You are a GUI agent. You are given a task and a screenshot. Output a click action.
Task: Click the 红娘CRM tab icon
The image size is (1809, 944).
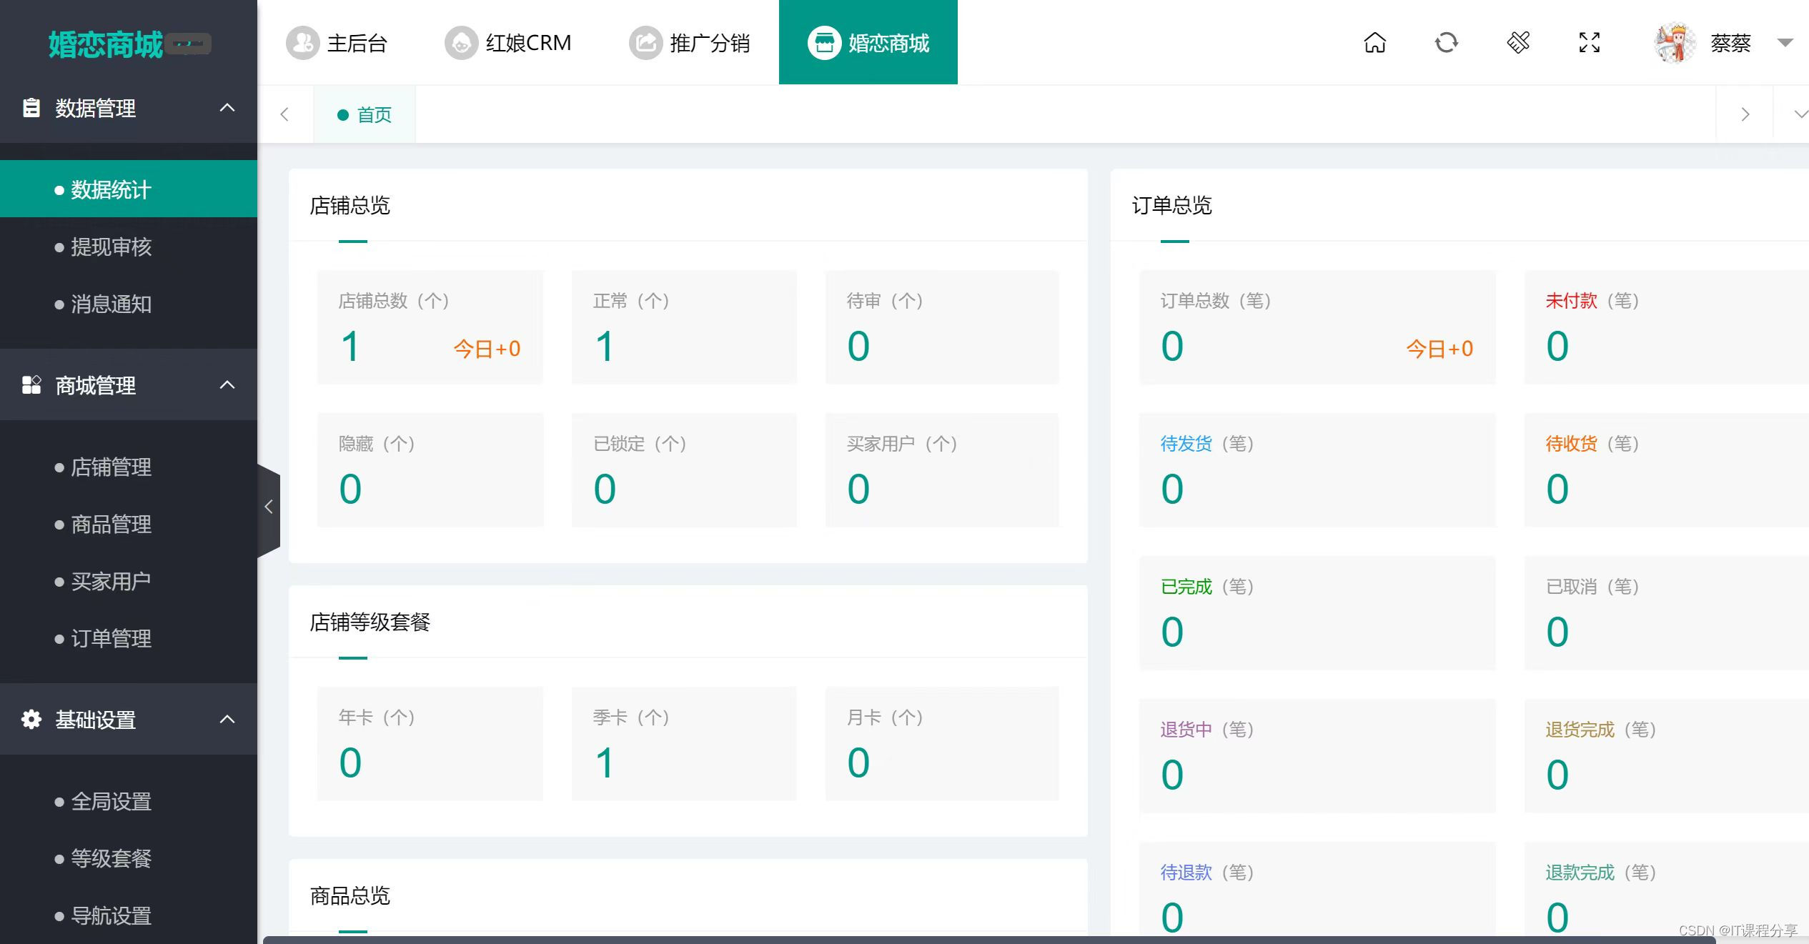click(x=461, y=43)
